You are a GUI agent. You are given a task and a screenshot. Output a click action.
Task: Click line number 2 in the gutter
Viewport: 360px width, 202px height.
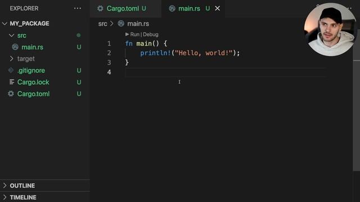109,53
